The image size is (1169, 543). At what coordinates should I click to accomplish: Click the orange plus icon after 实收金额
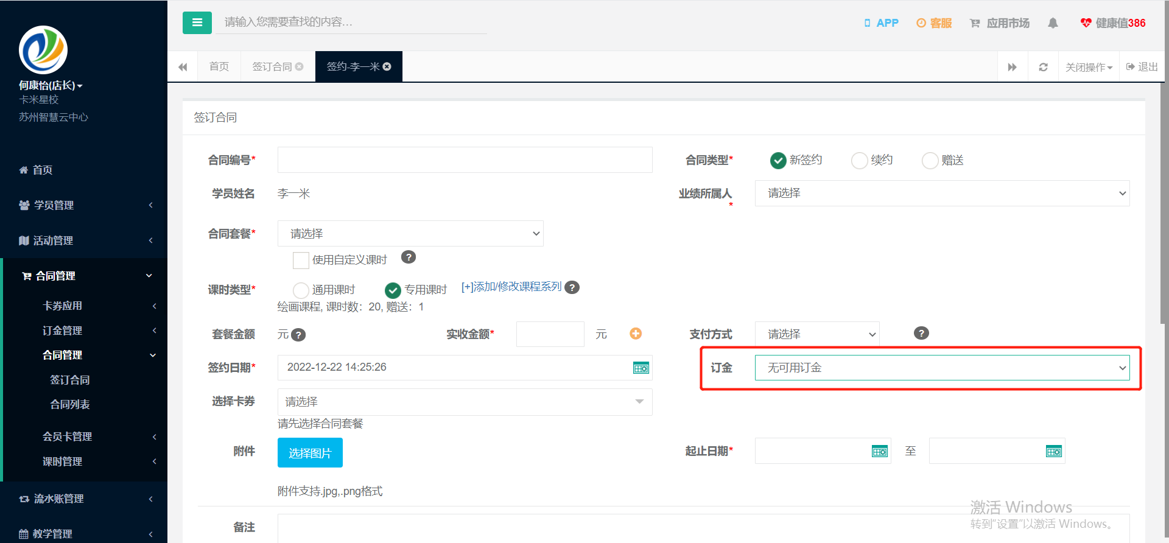click(636, 333)
